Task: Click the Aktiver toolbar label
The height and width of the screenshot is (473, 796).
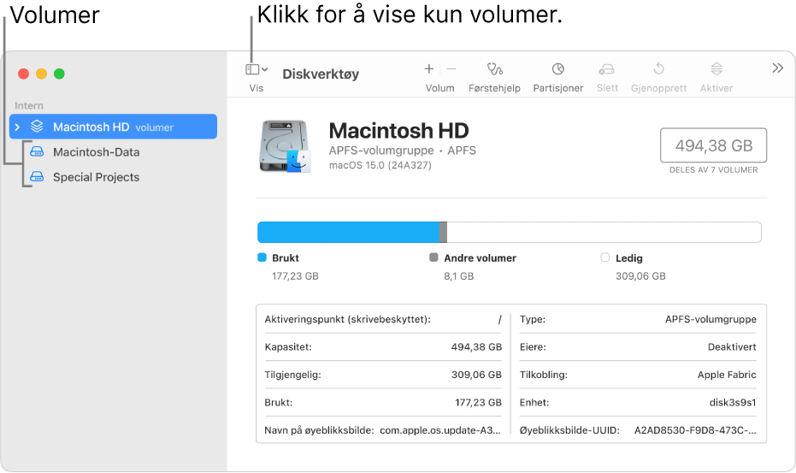Action: pos(716,88)
